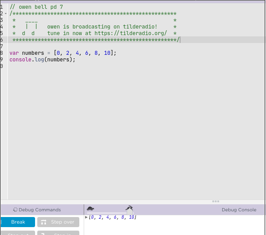Click the line 8 gutter number
Screen dimensions: 266x235
[x=2, y=53]
